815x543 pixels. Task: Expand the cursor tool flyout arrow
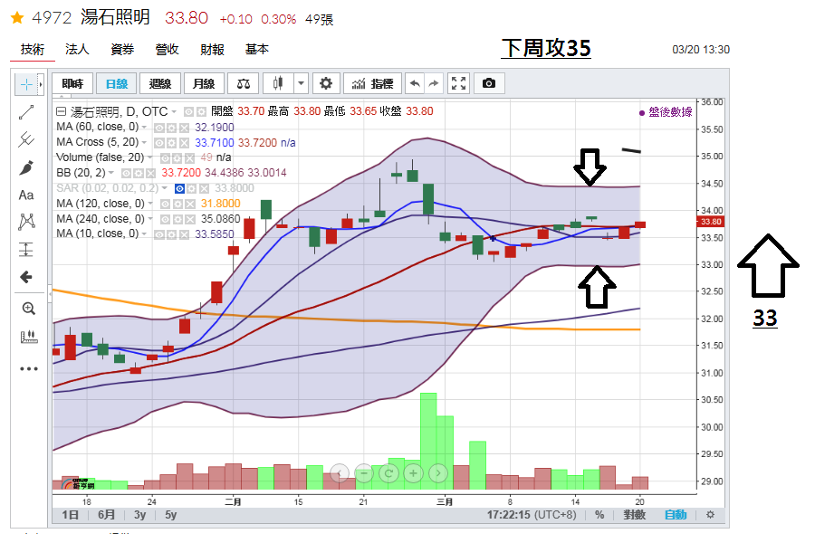(x=41, y=84)
